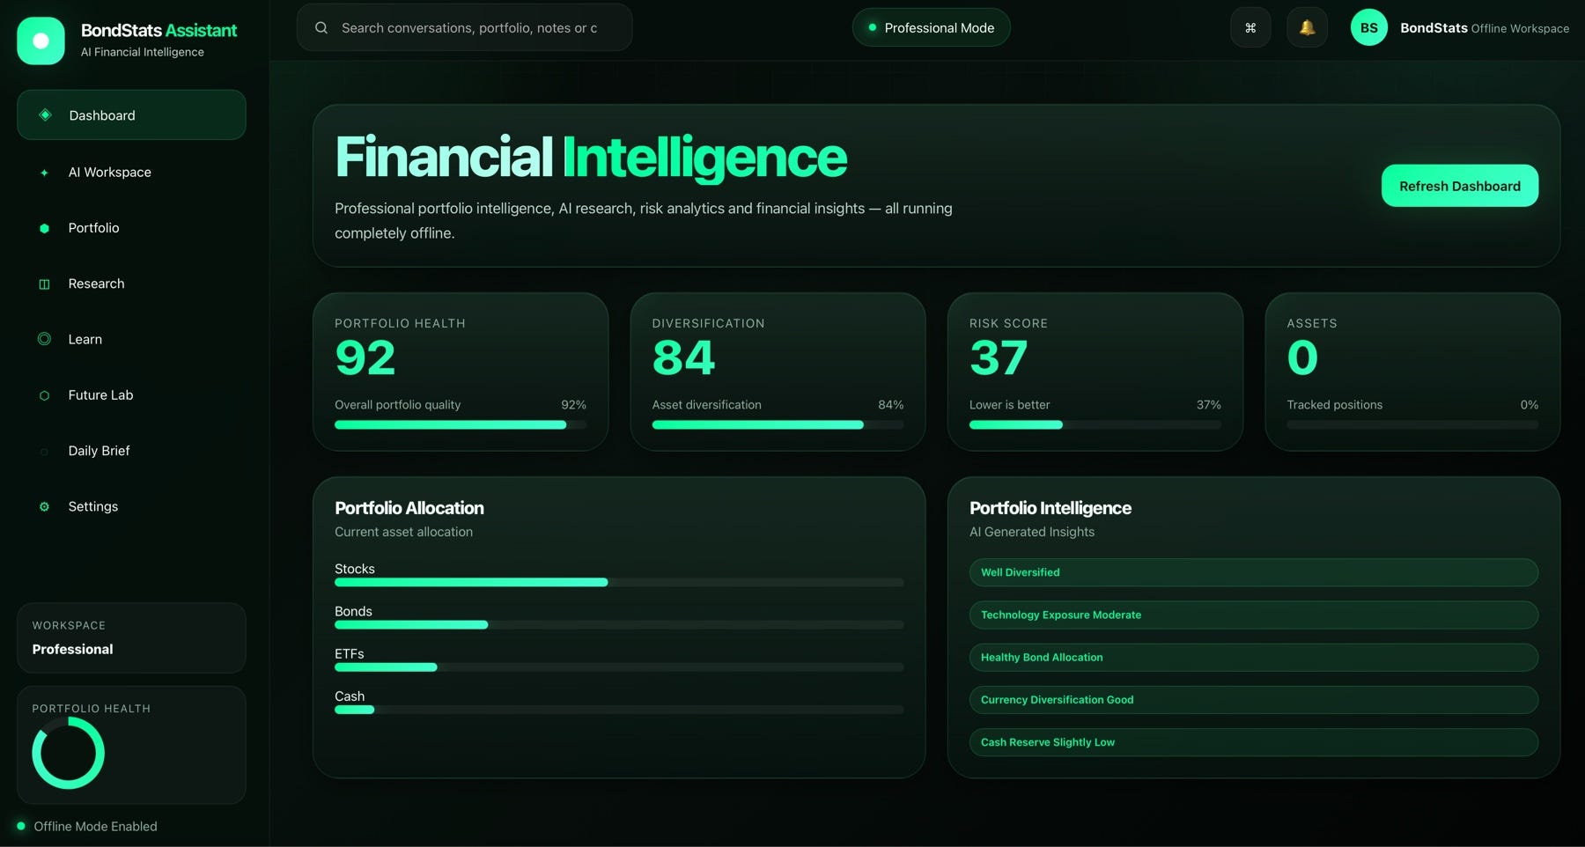Image resolution: width=1585 pixels, height=847 pixels.
Task: Open Daily Brief
Action: (131, 451)
